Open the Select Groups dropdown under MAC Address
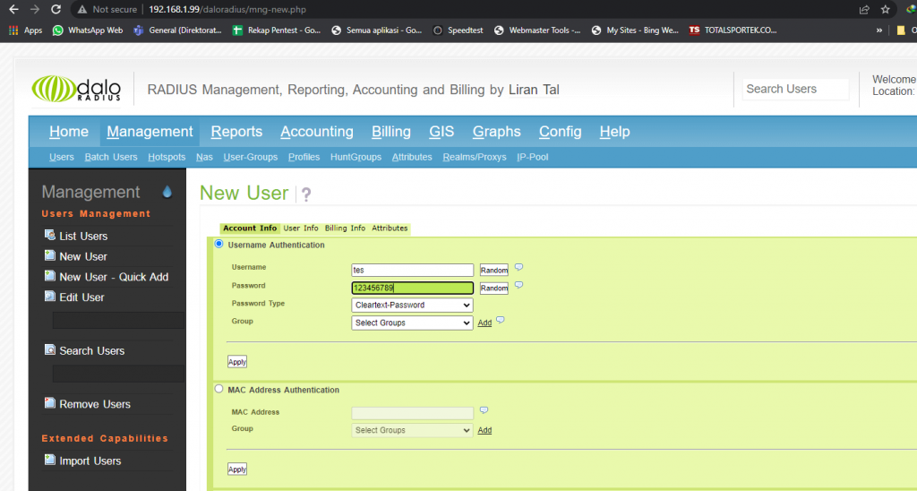Viewport: 917px width, 491px height. [x=412, y=430]
